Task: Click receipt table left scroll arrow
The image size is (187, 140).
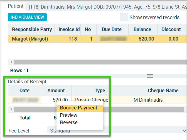Action: click(x=11, y=109)
